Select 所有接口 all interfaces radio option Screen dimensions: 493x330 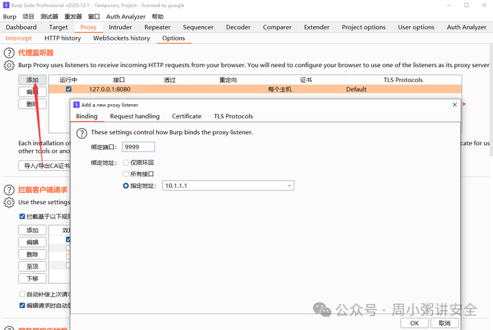[x=126, y=174]
